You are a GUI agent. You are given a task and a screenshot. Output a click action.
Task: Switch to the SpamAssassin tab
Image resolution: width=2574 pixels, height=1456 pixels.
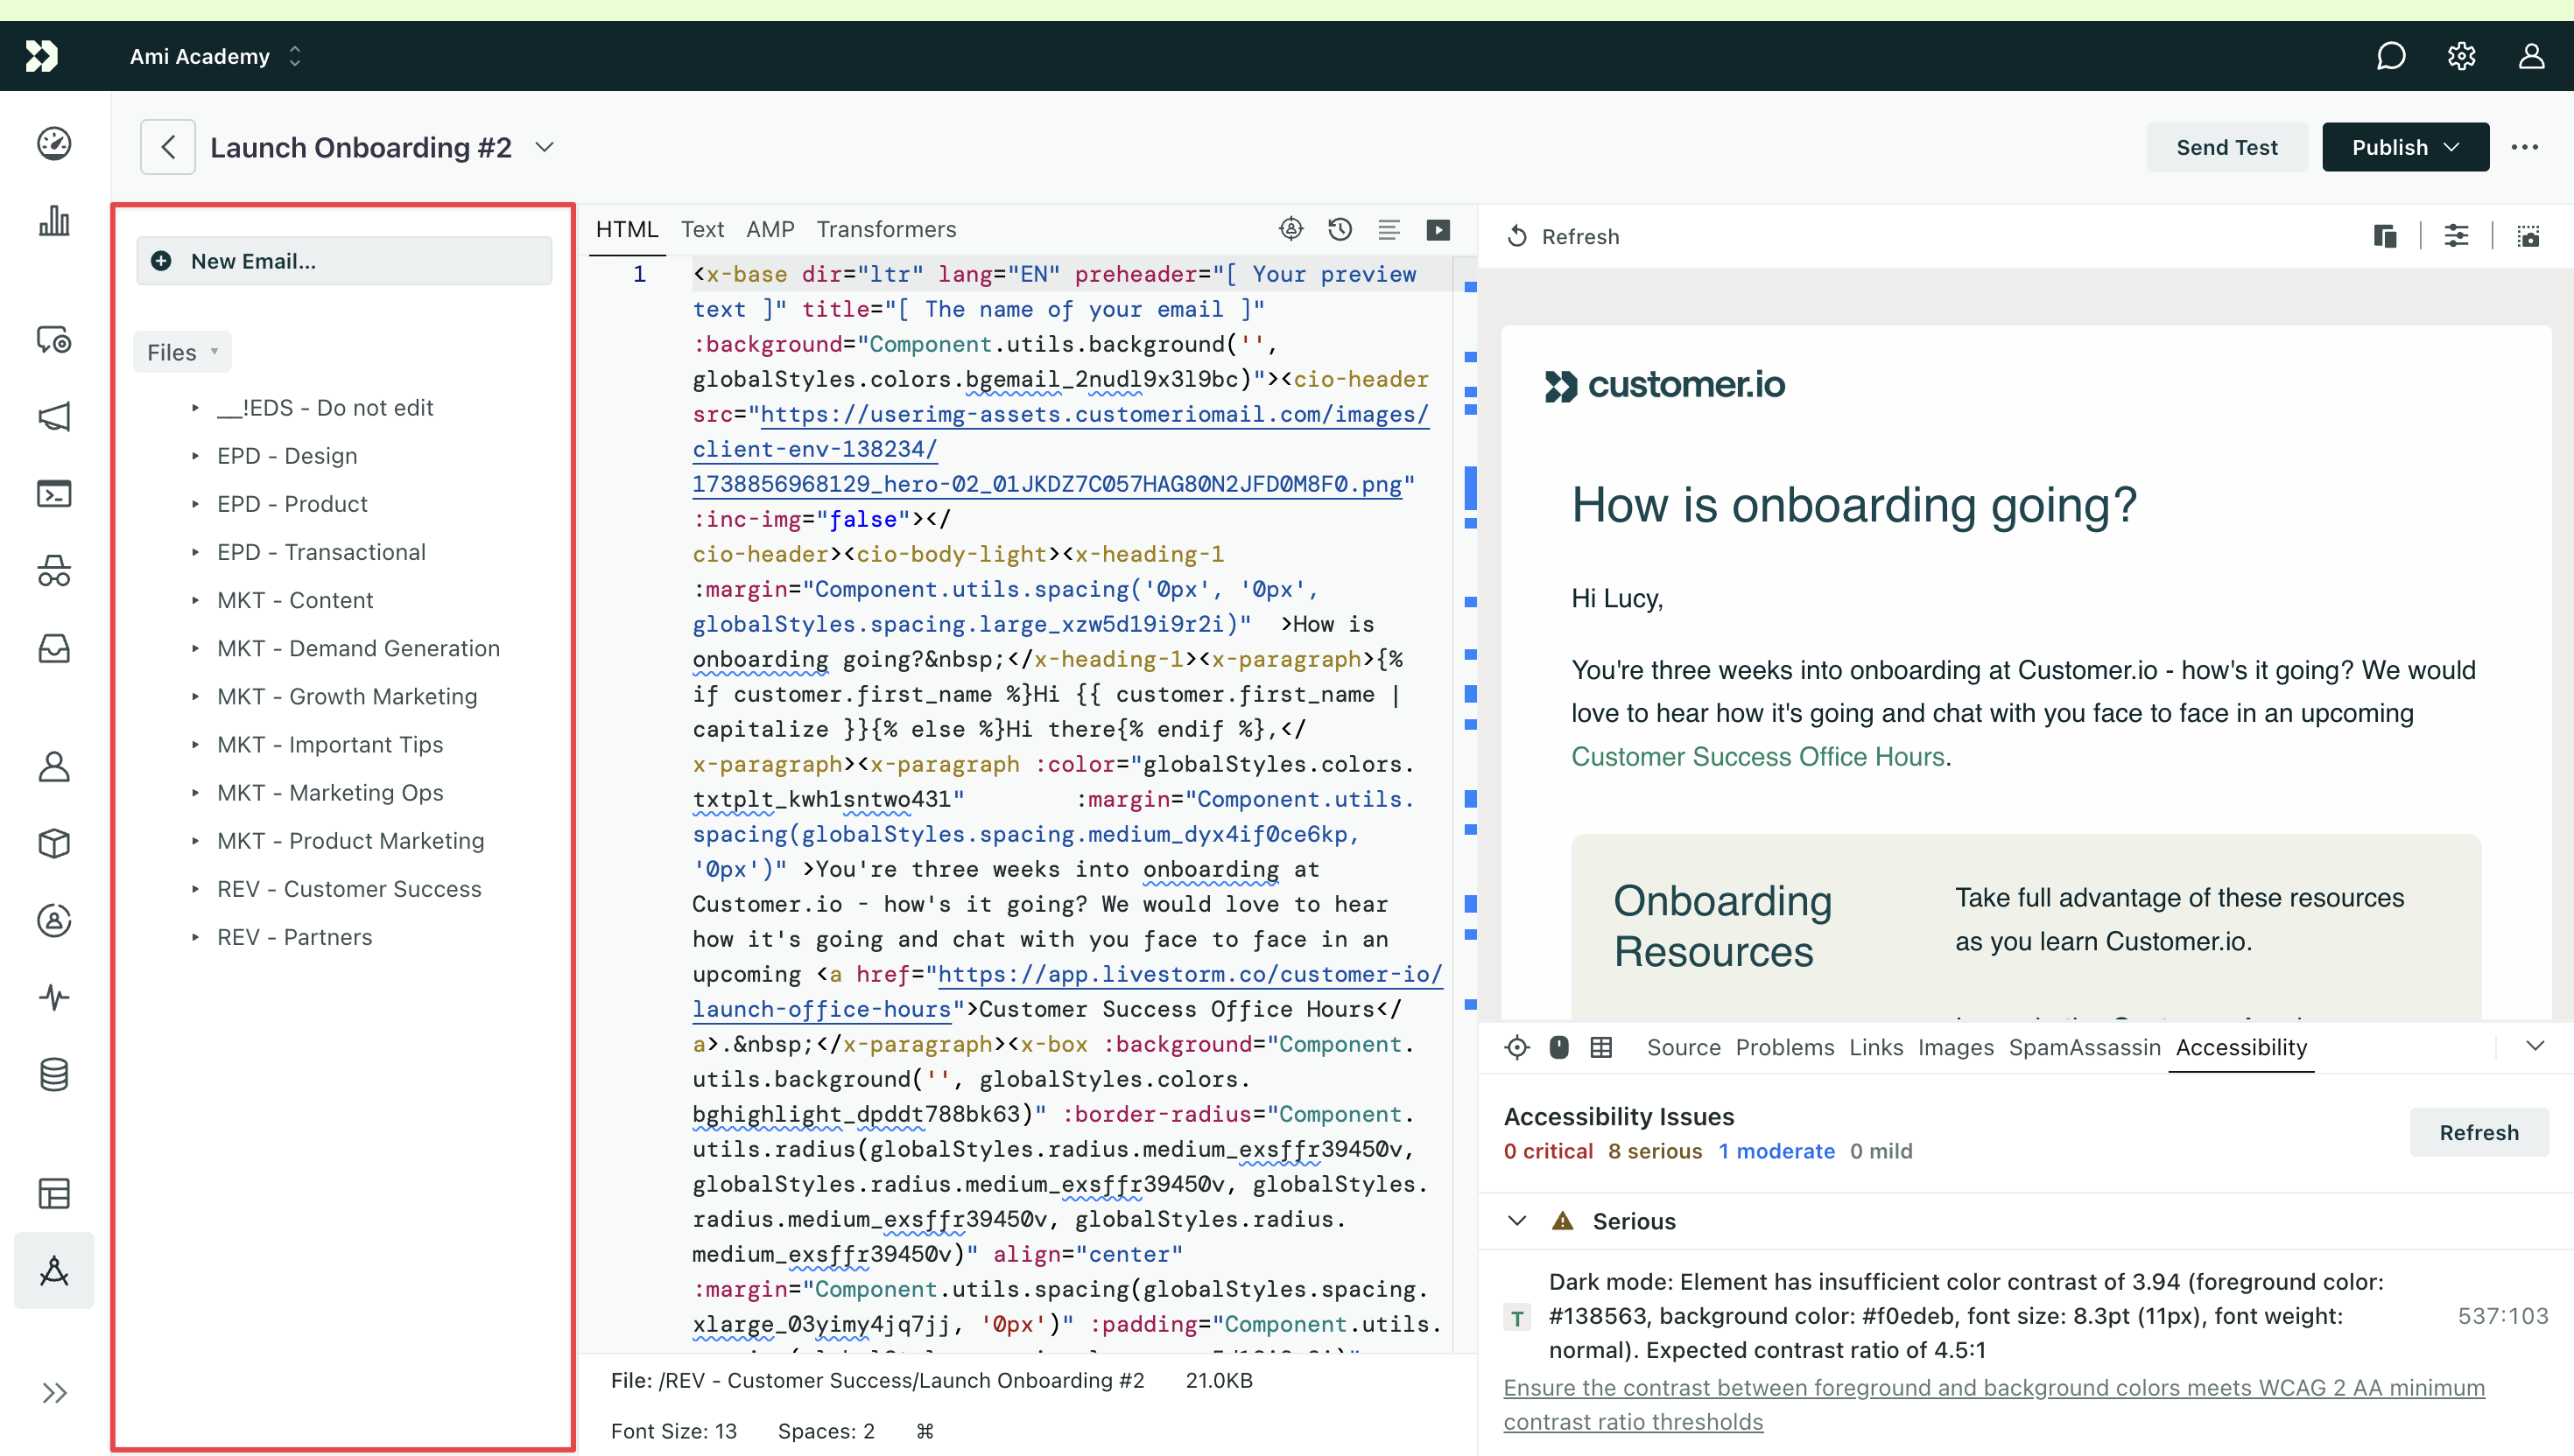point(2084,1047)
